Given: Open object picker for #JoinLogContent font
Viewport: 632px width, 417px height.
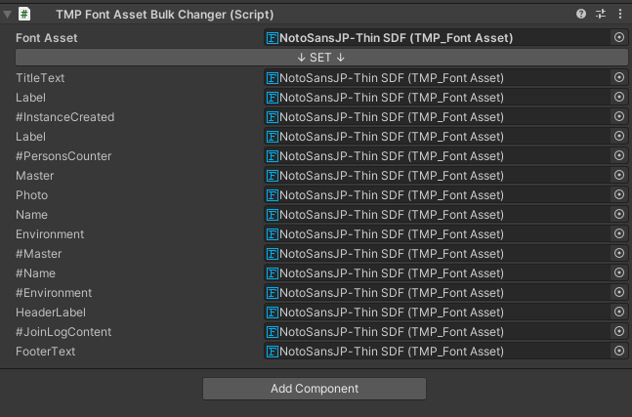Looking at the screenshot, I should [619, 331].
